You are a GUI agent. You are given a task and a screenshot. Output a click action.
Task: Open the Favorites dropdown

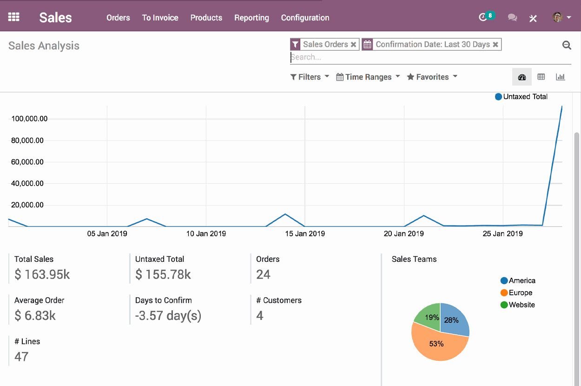pyautogui.click(x=432, y=77)
